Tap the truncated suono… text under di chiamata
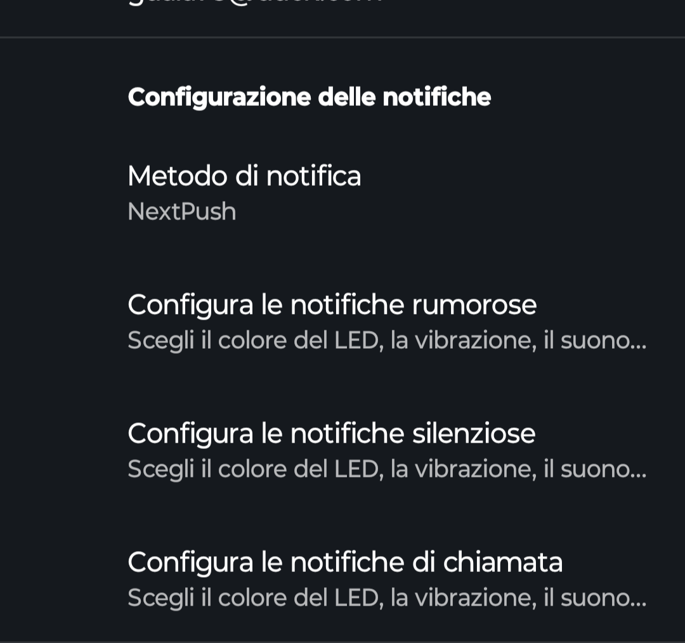The width and height of the screenshot is (685, 643). click(x=604, y=597)
